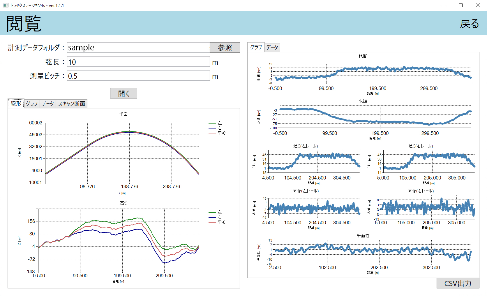Screen dimensions: 487x296
Task: Click the 戻る back button
Action: (x=469, y=23)
